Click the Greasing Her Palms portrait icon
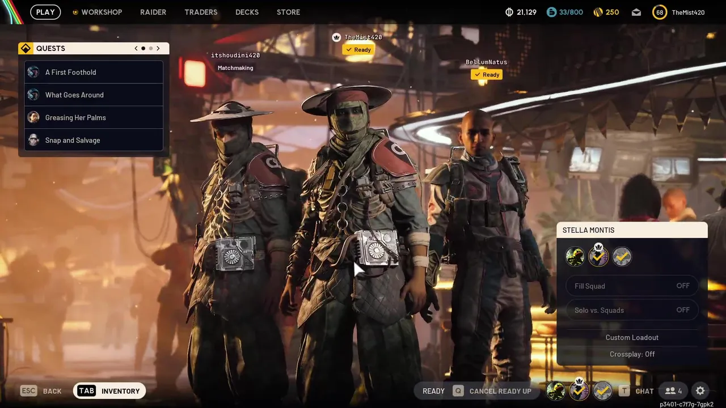The height and width of the screenshot is (408, 726). pyautogui.click(x=33, y=117)
